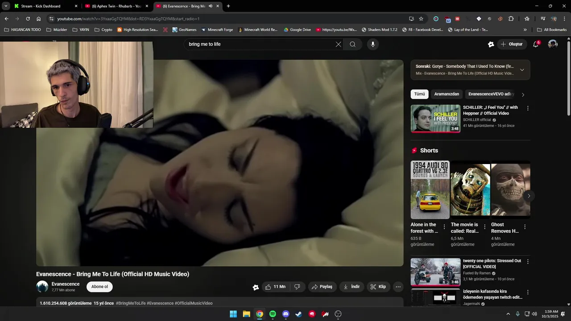Click the #BringMeToLife hashtag
This screenshot has height=321, width=571.
click(130, 303)
